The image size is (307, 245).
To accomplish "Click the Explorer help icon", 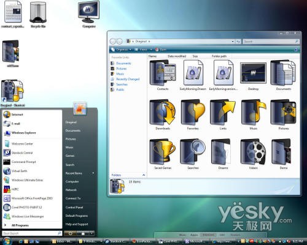I will click(296, 50).
